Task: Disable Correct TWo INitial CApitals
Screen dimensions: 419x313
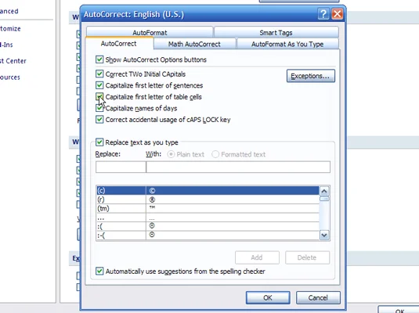Action: [x=99, y=74]
